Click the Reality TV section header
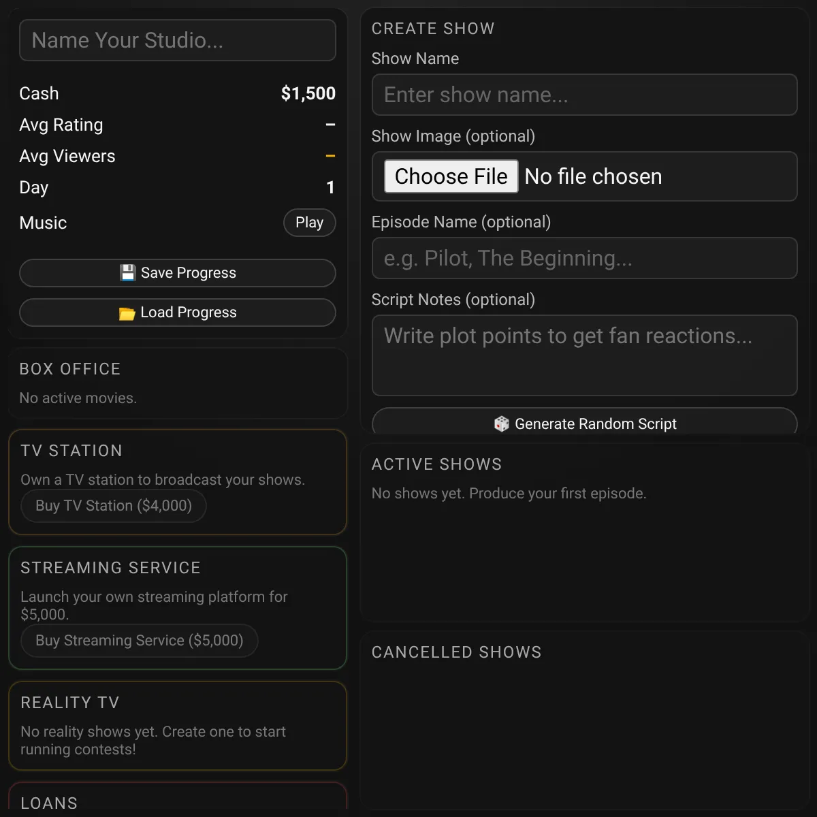Image resolution: width=817 pixels, height=817 pixels. point(70,703)
